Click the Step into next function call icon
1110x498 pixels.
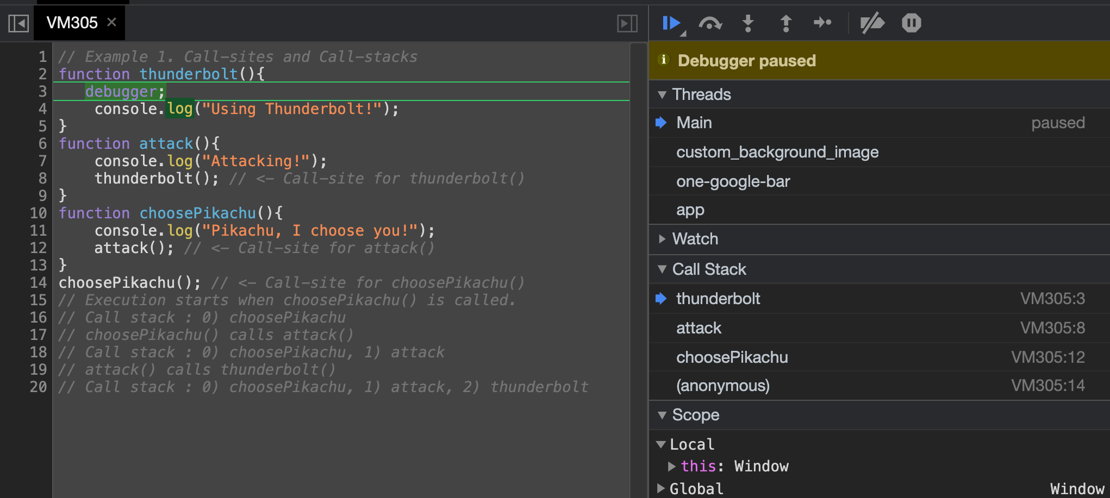point(748,23)
